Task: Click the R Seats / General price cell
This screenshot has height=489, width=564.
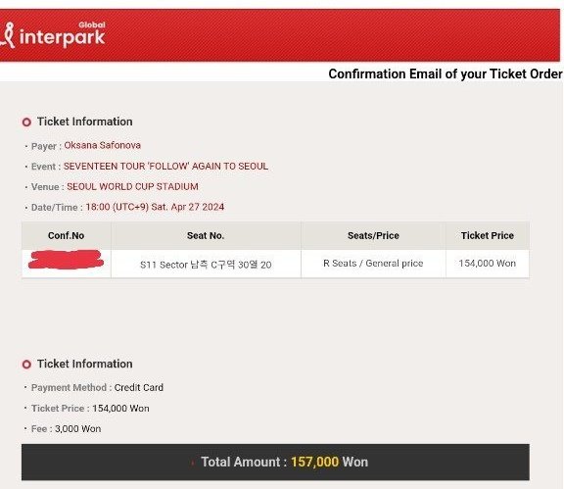Action: coord(373,264)
